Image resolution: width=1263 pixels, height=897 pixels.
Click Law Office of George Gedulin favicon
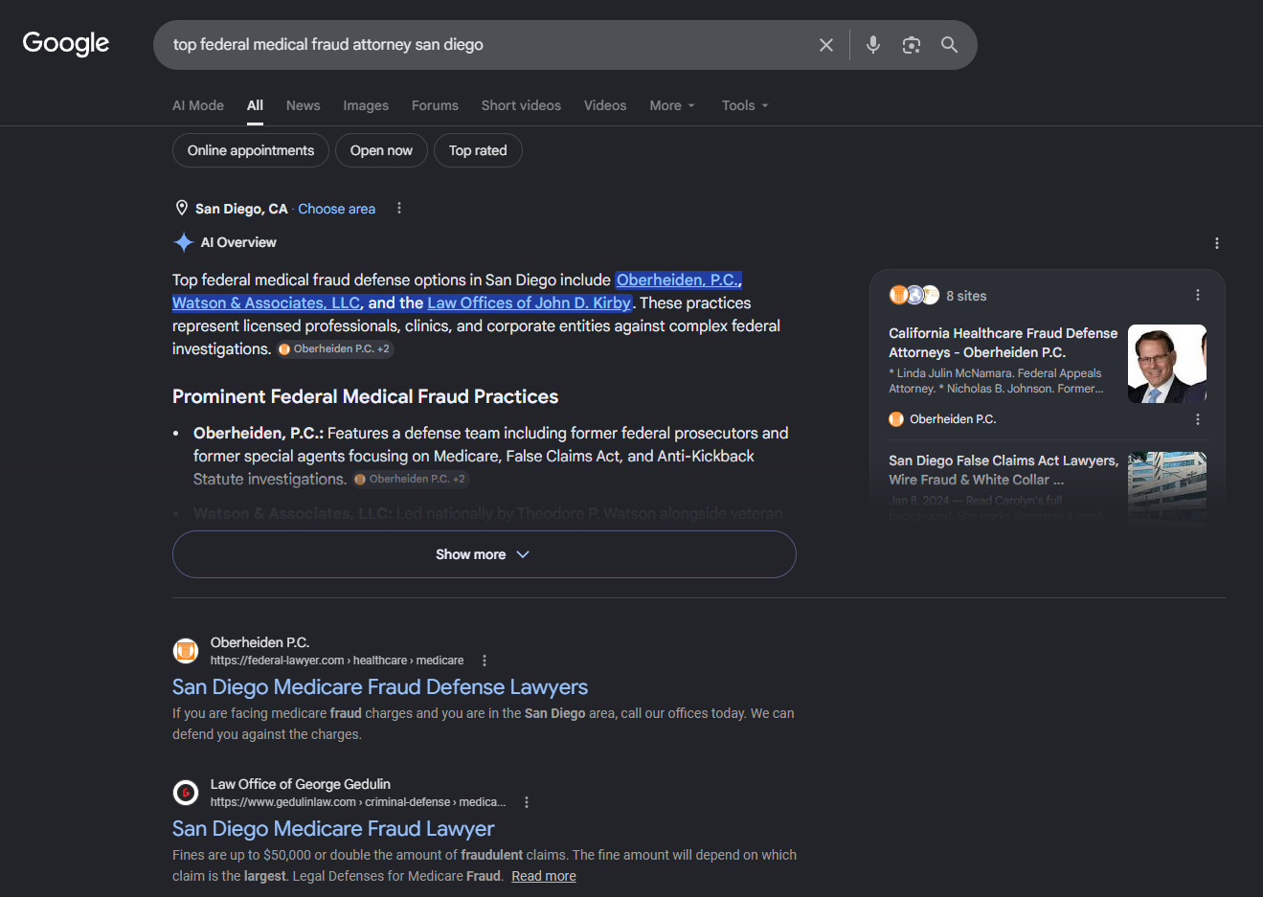point(186,793)
